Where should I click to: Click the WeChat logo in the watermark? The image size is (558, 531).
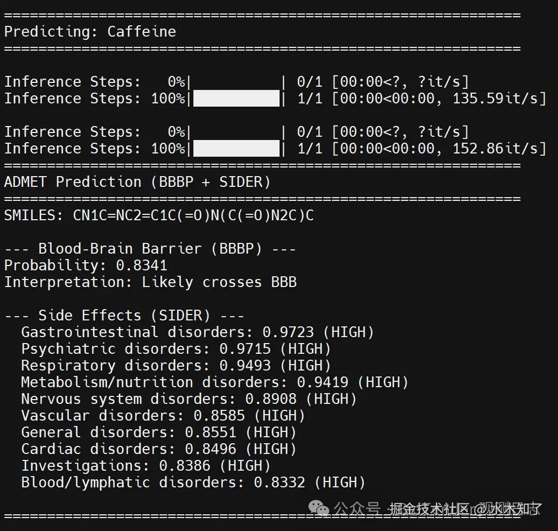(321, 508)
